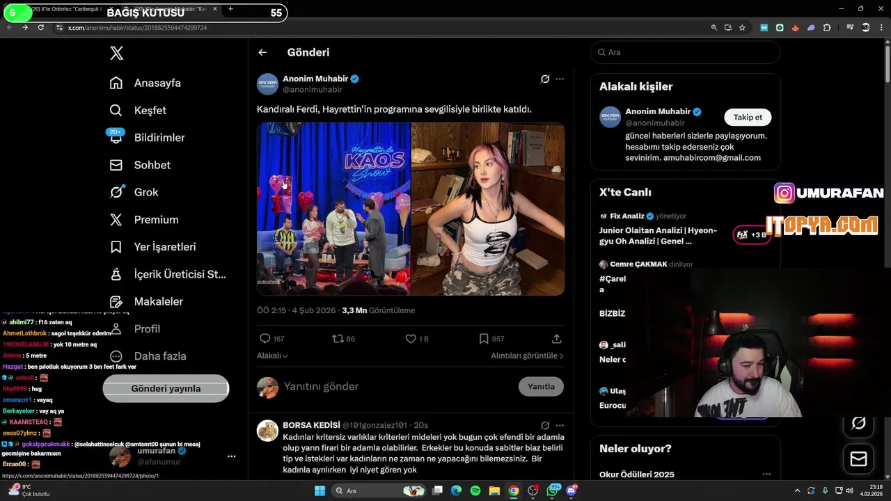Open Anonim Muhabir profile name in post
Viewport: 891px width, 501px height.
pos(315,79)
